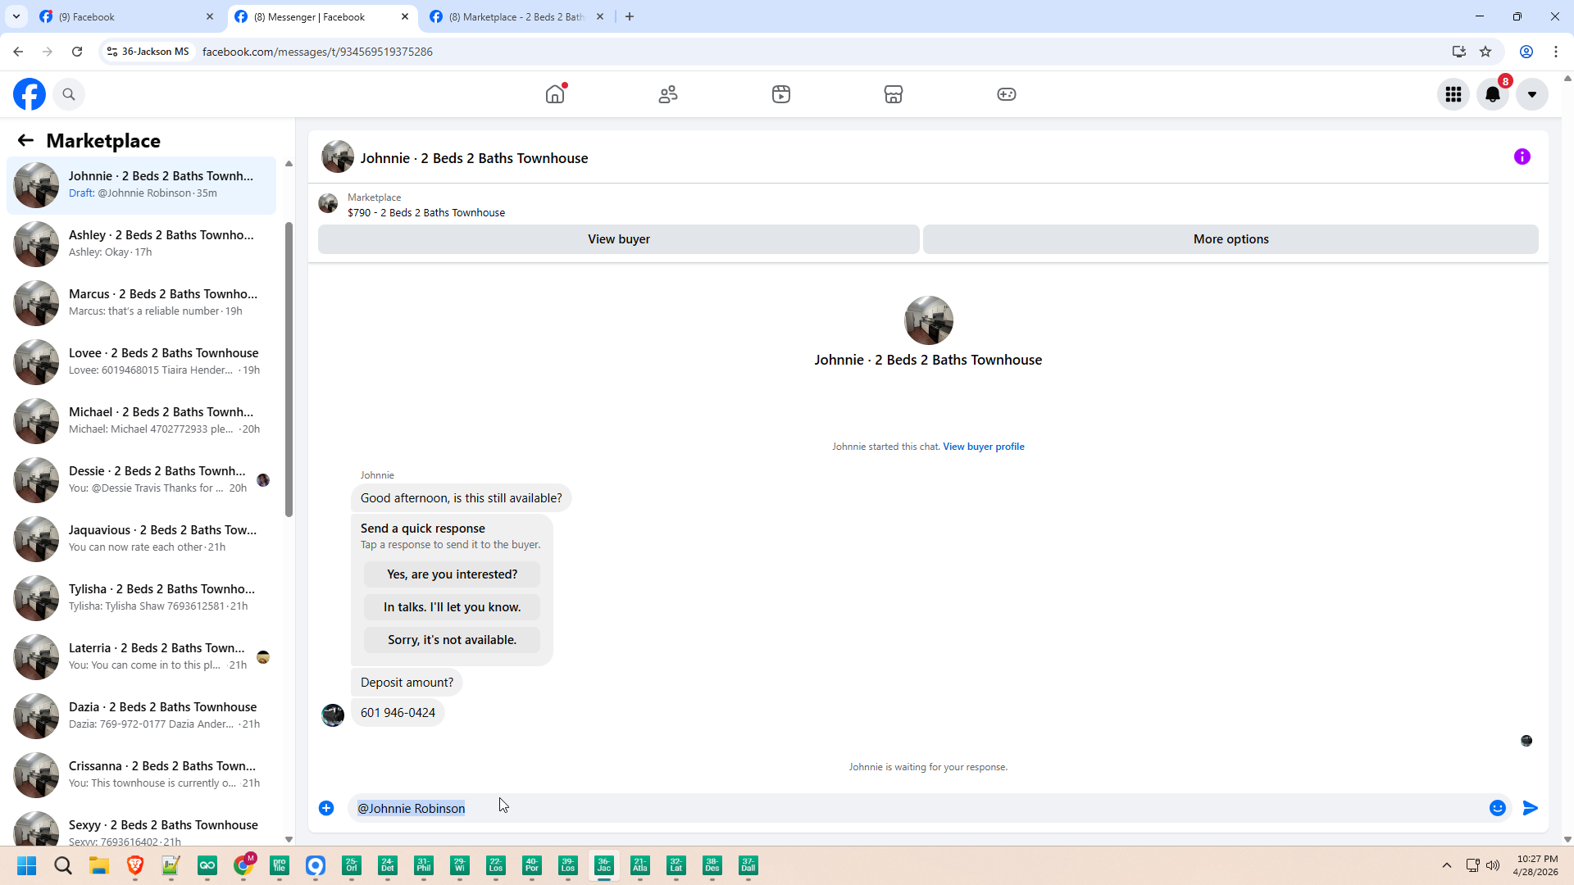Open the browser tab search dropdown

coord(16,16)
